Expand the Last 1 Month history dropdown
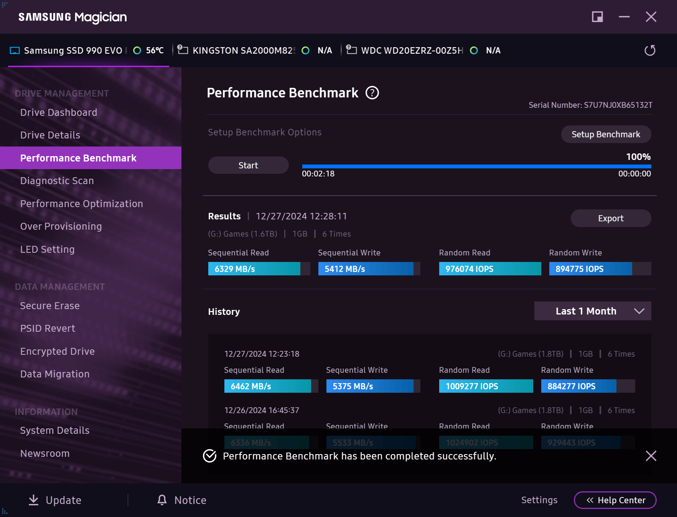 (593, 311)
